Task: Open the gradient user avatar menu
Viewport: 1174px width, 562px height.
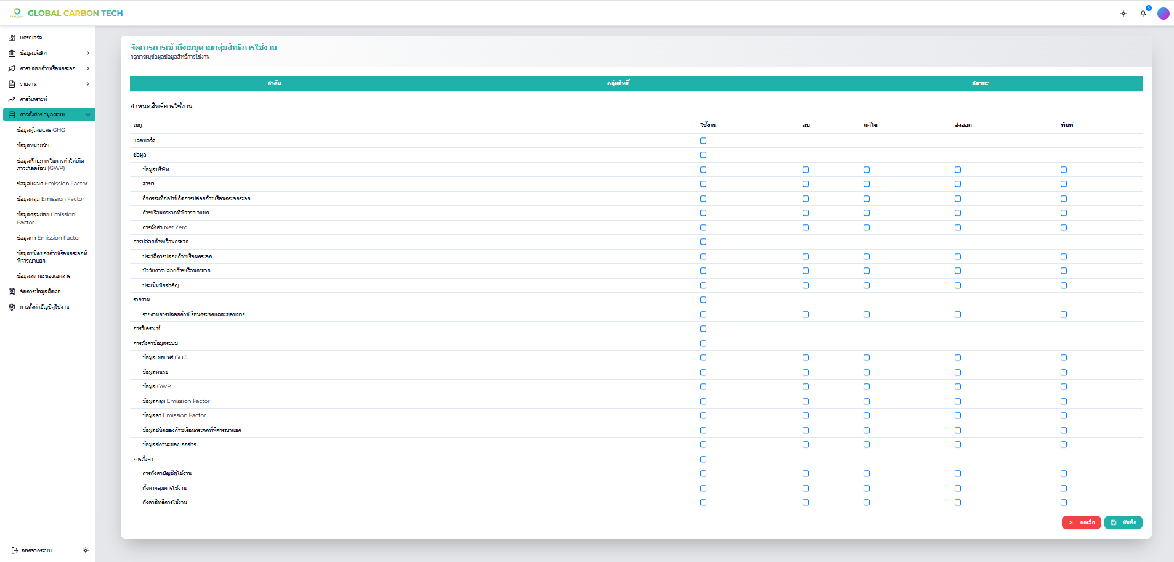Action: click(x=1164, y=14)
